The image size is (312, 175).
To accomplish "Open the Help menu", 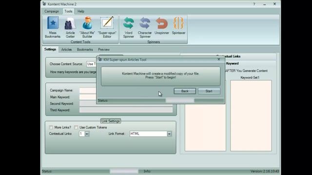I will (x=81, y=11).
